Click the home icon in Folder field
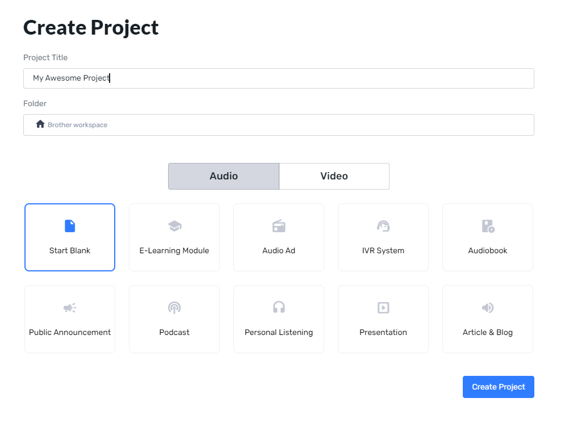 [40, 124]
